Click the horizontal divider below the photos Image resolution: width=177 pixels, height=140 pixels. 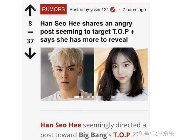[94, 111]
